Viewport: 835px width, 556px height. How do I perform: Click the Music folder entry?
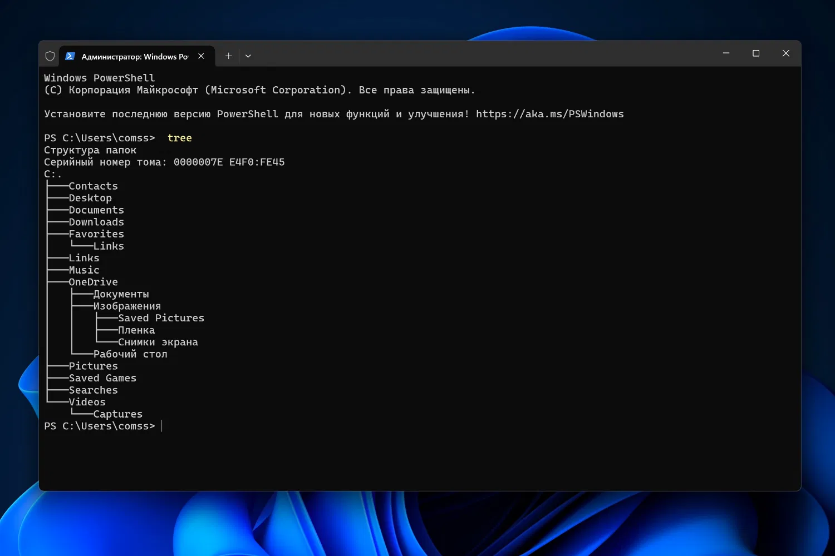point(84,270)
